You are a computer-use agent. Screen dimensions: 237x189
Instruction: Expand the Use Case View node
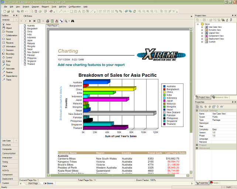(202, 27)
